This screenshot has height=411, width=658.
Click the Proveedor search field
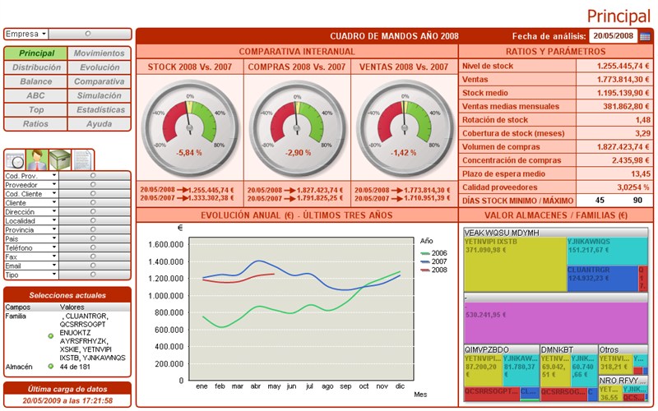95,184
